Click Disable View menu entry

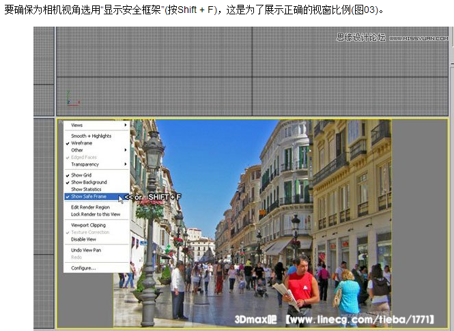[96, 240]
